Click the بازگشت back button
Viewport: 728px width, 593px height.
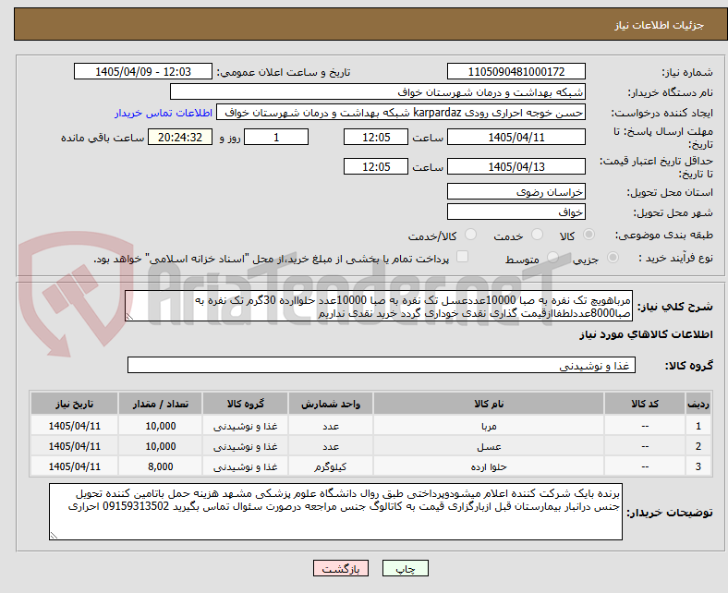[341, 568]
